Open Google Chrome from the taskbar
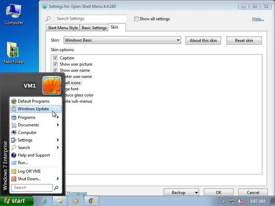The width and height of the screenshot is (275, 206). [x=91, y=201]
